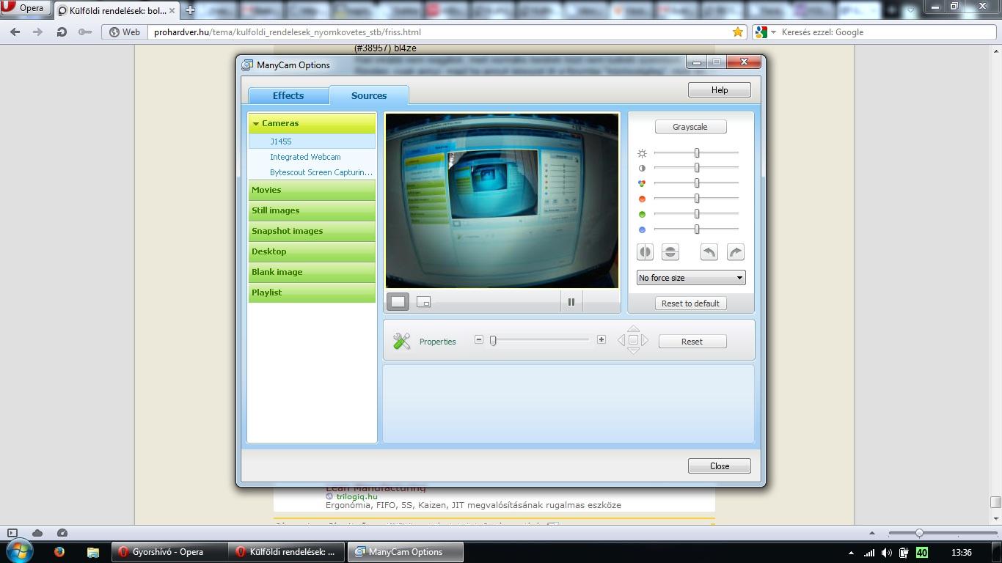Image resolution: width=1002 pixels, height=563 pixels.
Task: Click the contrast slider handle
Action: click(697, 168)
